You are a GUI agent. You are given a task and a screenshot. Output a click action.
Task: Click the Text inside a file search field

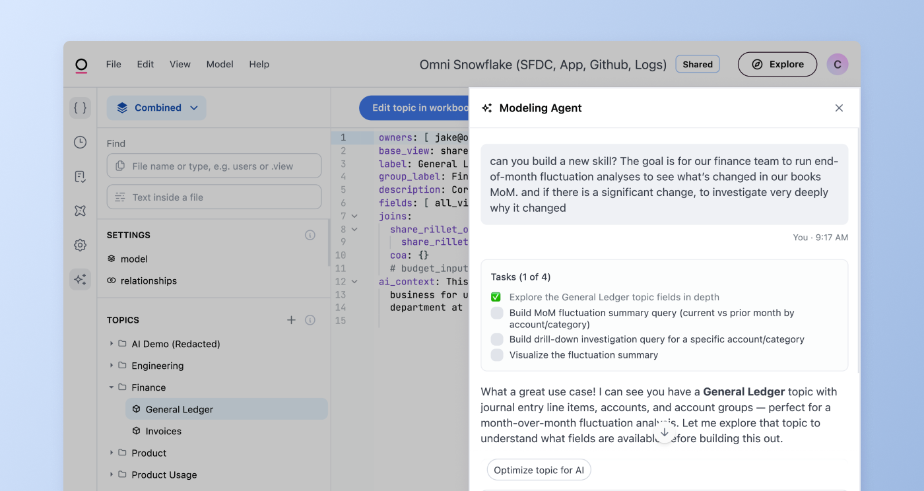214,197
